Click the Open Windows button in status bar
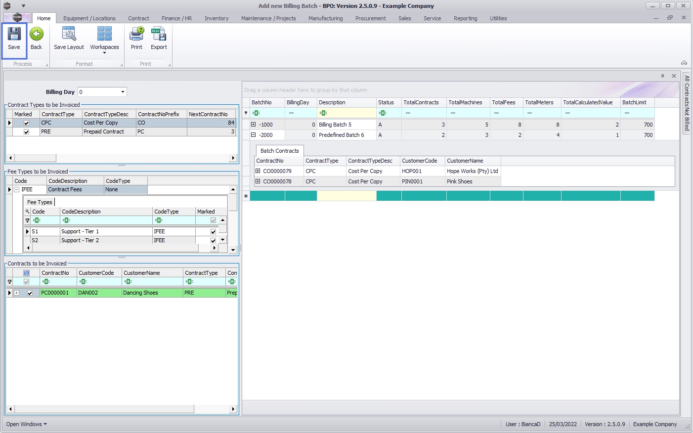 click(x=26, y=424)
